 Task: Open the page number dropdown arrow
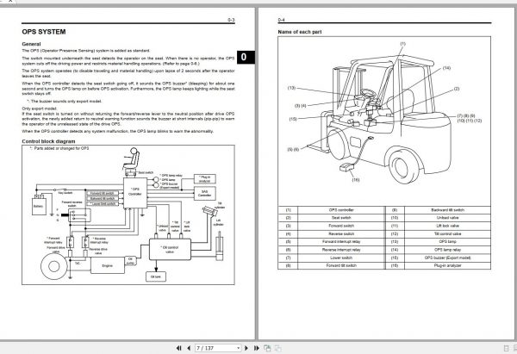tap(239, 348)
